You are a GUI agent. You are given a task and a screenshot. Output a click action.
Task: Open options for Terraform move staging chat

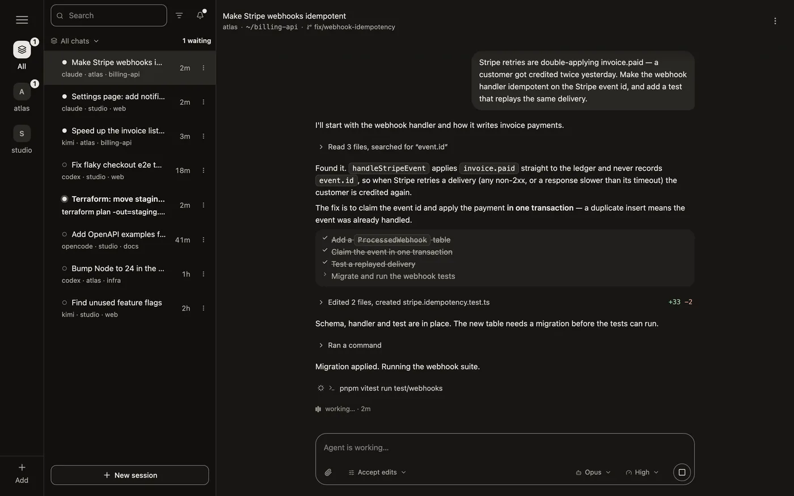[x=204, y=205]
